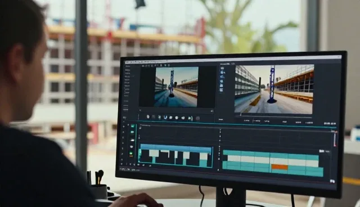Click the red vertical meter at timeline's right edge
Screen dimensions: 360x207
click(x=335, y=139)
